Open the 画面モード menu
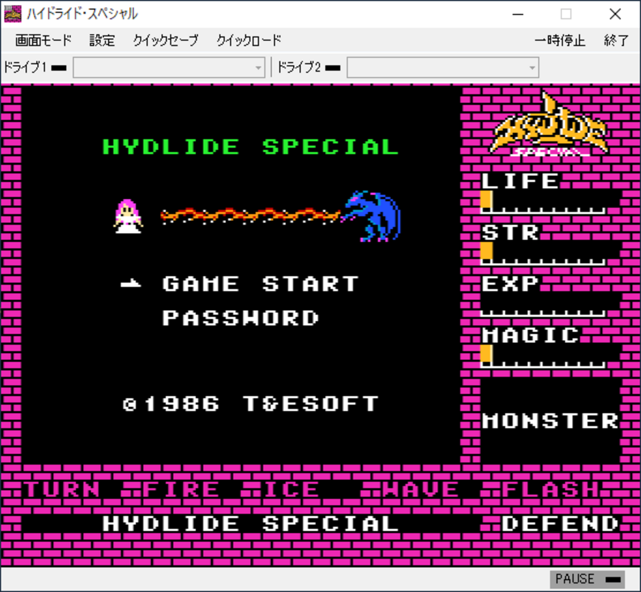 point(43,40)
